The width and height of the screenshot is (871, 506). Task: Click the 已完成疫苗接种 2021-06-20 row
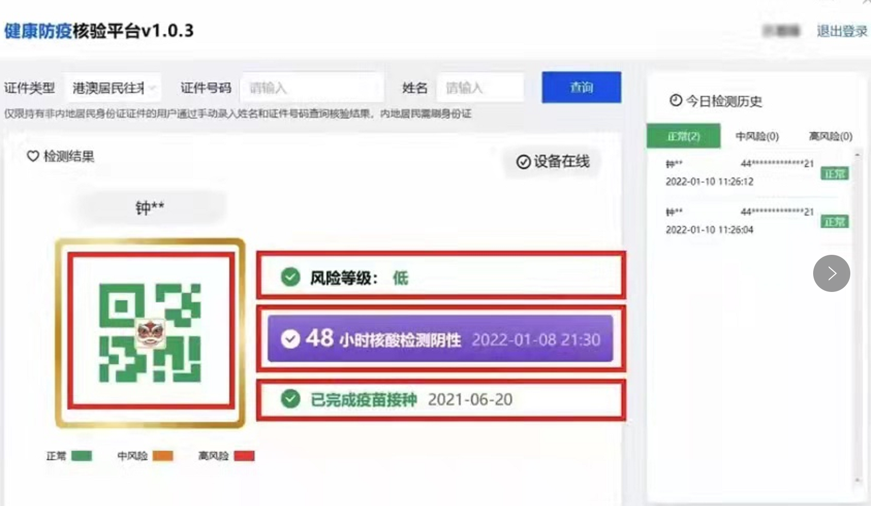click(441, 400)
